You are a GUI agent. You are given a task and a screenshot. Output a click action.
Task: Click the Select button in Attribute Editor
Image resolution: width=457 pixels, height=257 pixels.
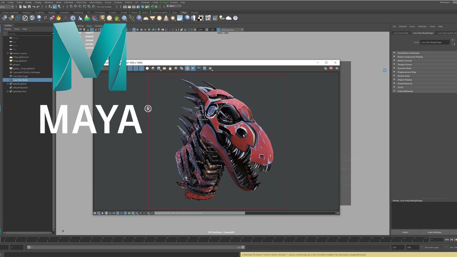coord(405,232)
